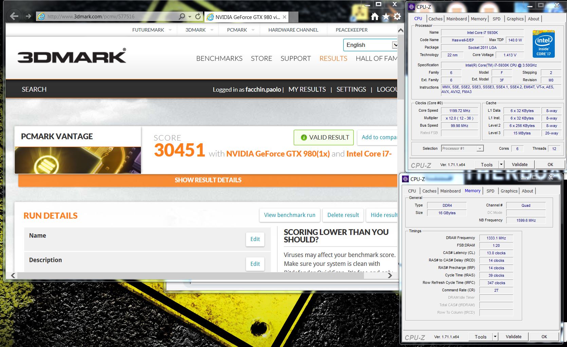Expand the 3DMARK top menu dropdown
The image size is (567, 347).
pyautogui.click(x=212, y=30)
